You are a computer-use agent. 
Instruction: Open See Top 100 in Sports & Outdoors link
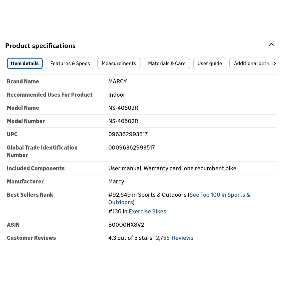tap(179, 199)
